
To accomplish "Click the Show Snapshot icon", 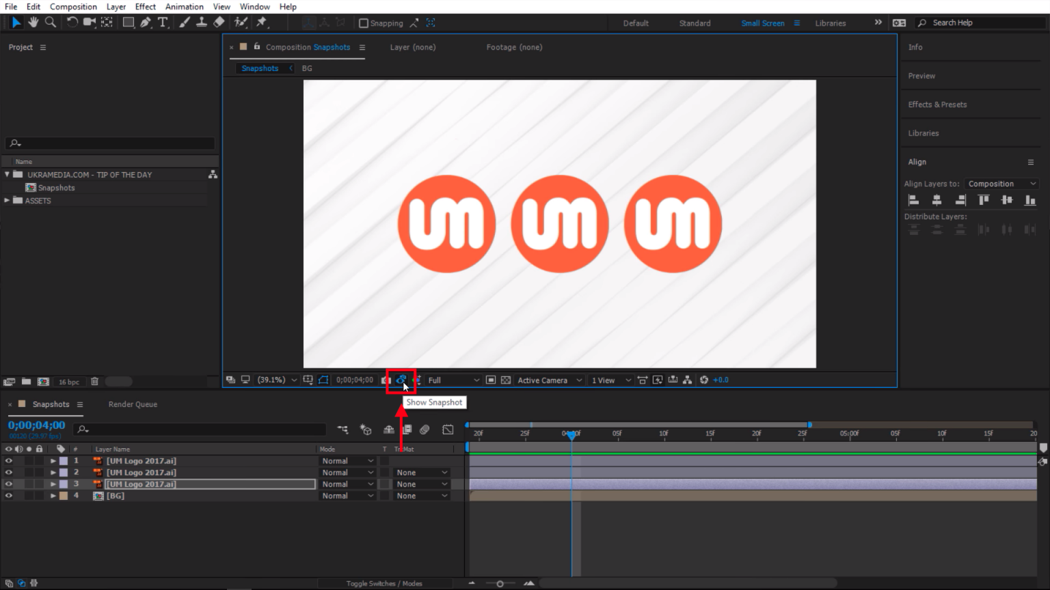I will (x=401, y=380).
